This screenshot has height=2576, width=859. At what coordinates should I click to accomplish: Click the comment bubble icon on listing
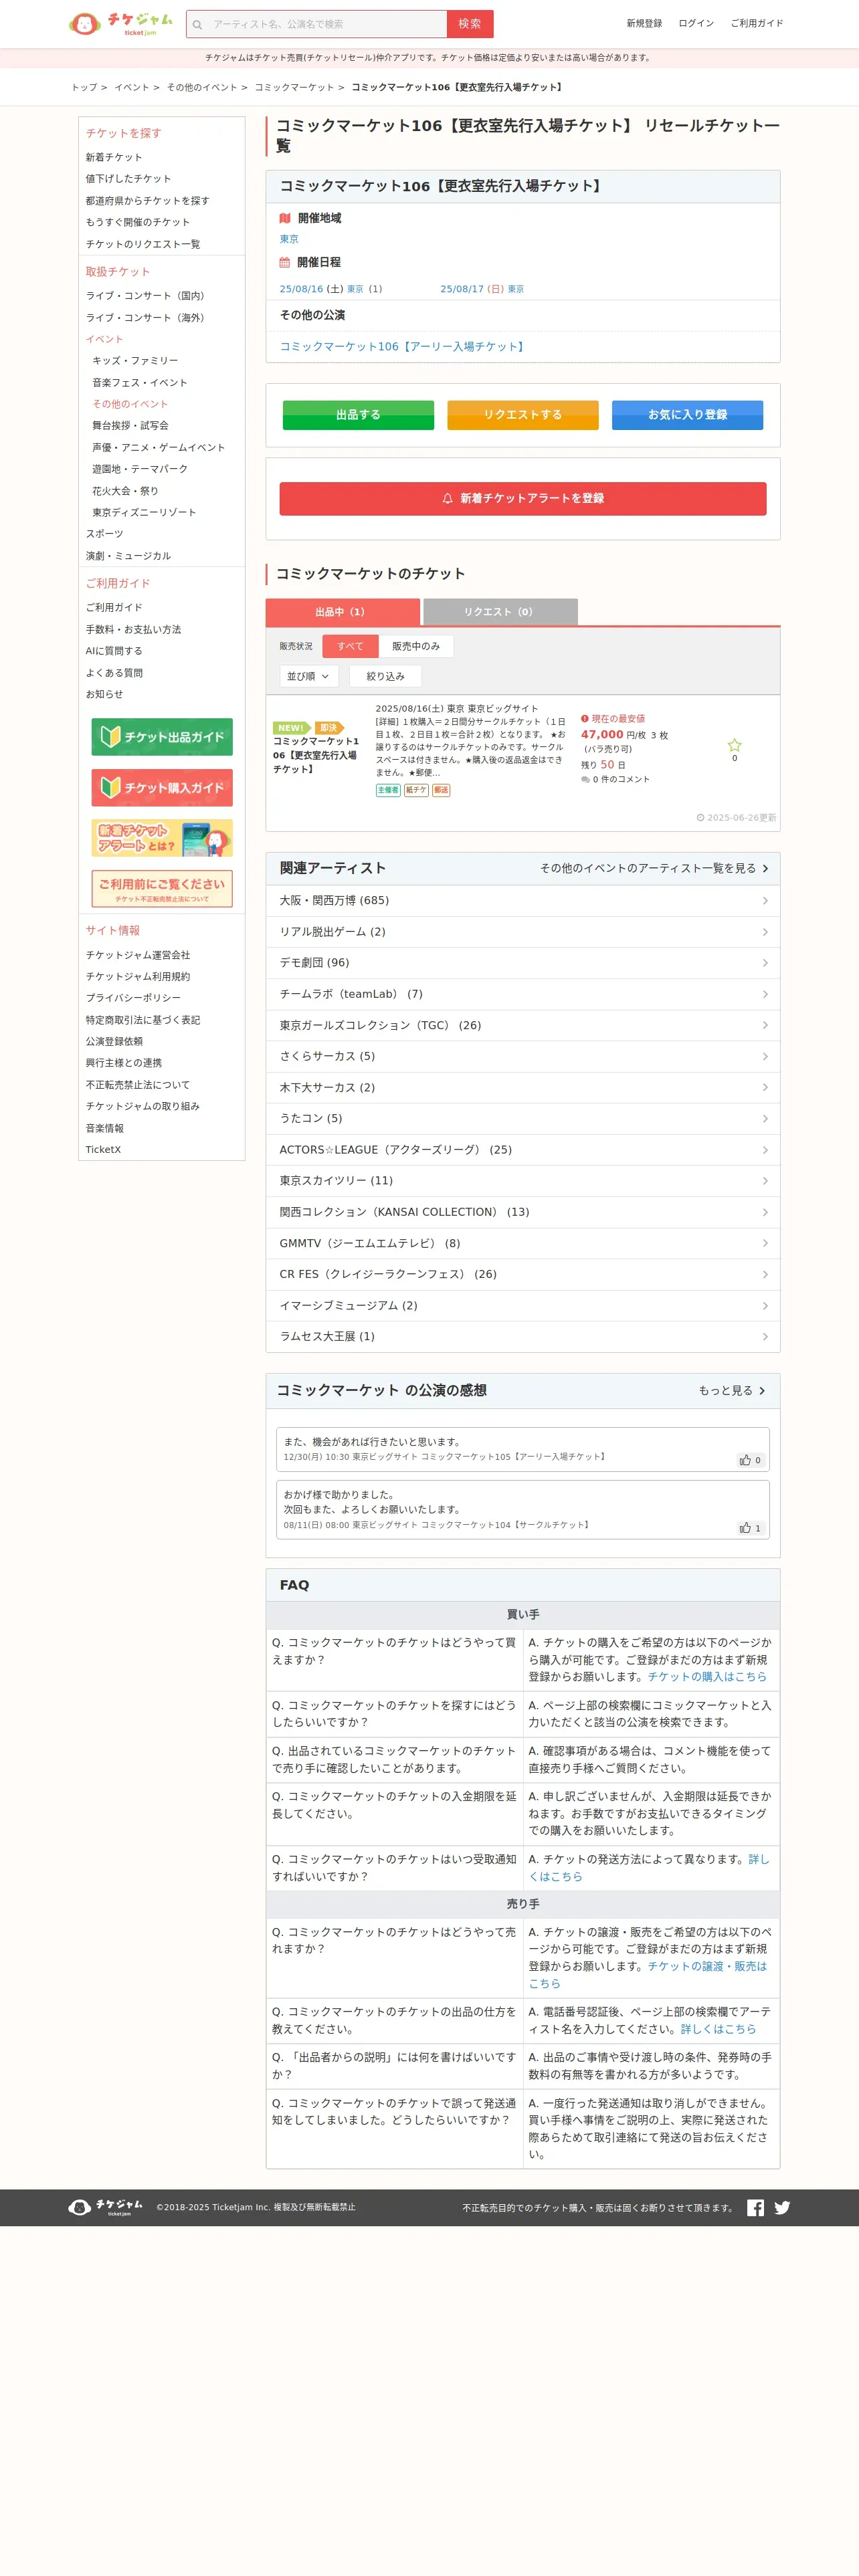[x=585, y=780]
